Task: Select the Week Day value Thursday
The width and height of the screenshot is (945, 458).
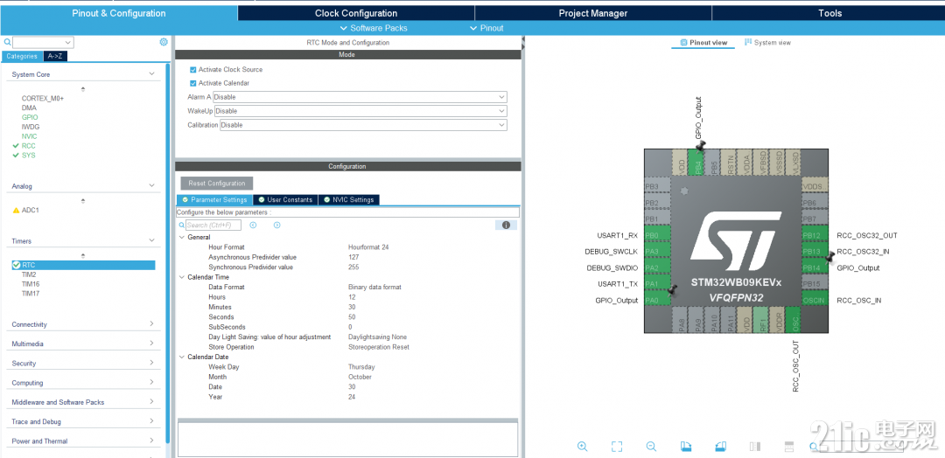Action: coord(361,366)
